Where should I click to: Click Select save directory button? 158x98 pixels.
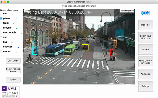tap(146, 37)
